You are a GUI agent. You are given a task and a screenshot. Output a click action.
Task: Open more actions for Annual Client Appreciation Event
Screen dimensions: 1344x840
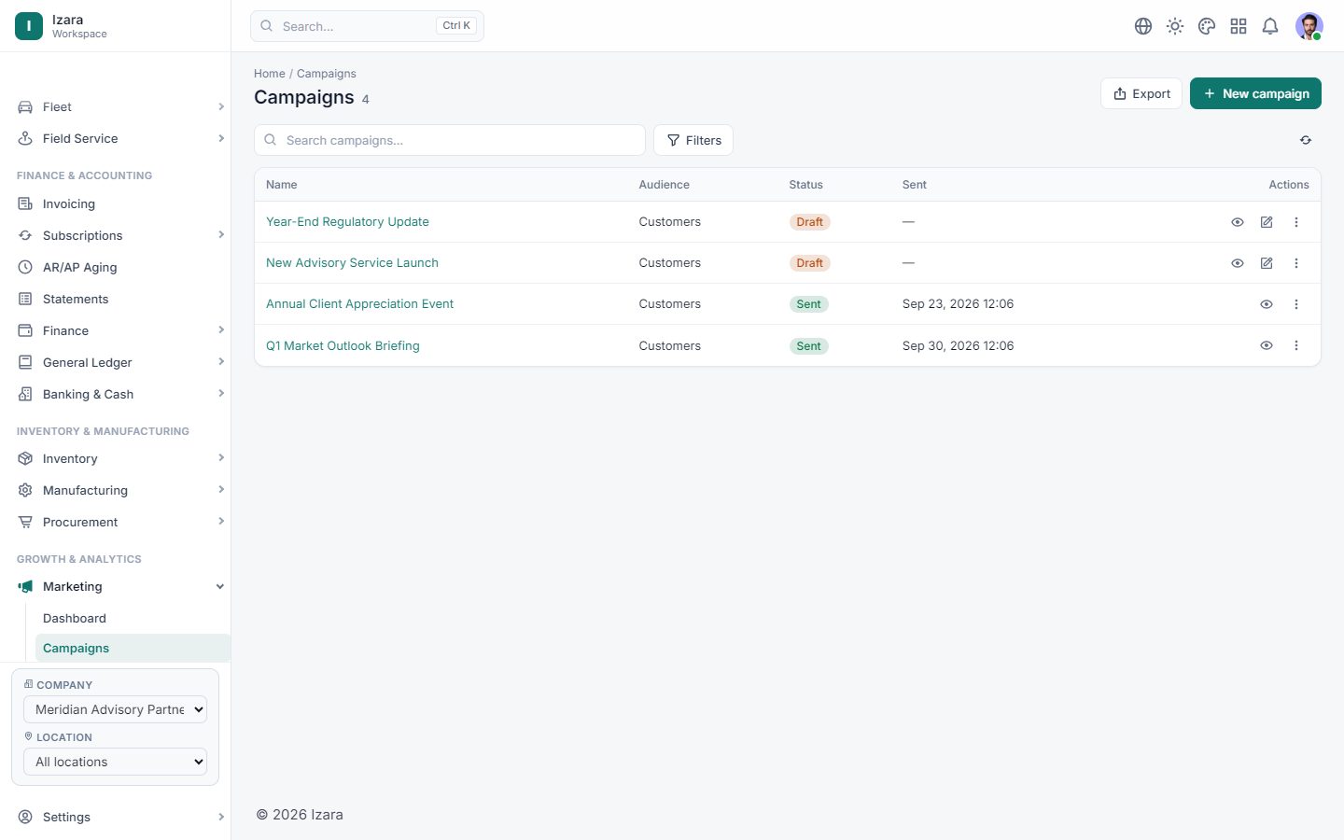pyautogui.click(x=1296, y=304)
